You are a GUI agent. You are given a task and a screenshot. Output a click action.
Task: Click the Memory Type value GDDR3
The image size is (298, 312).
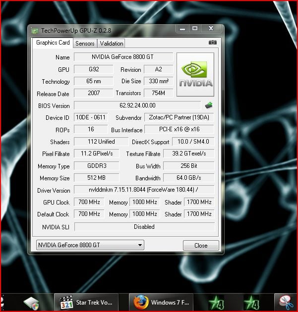pos(97,166)
